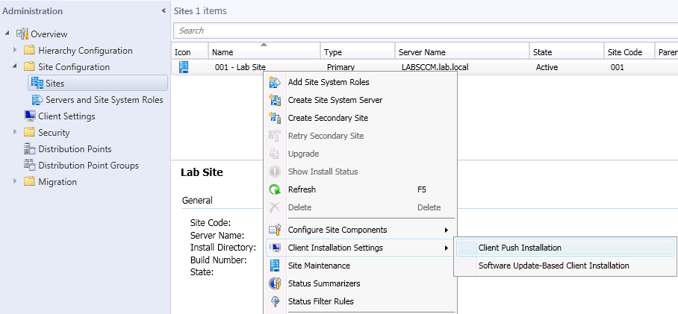Sort by the Server Name column header
Viewport: 678px width, 314px height.
[x=462, y=51]
